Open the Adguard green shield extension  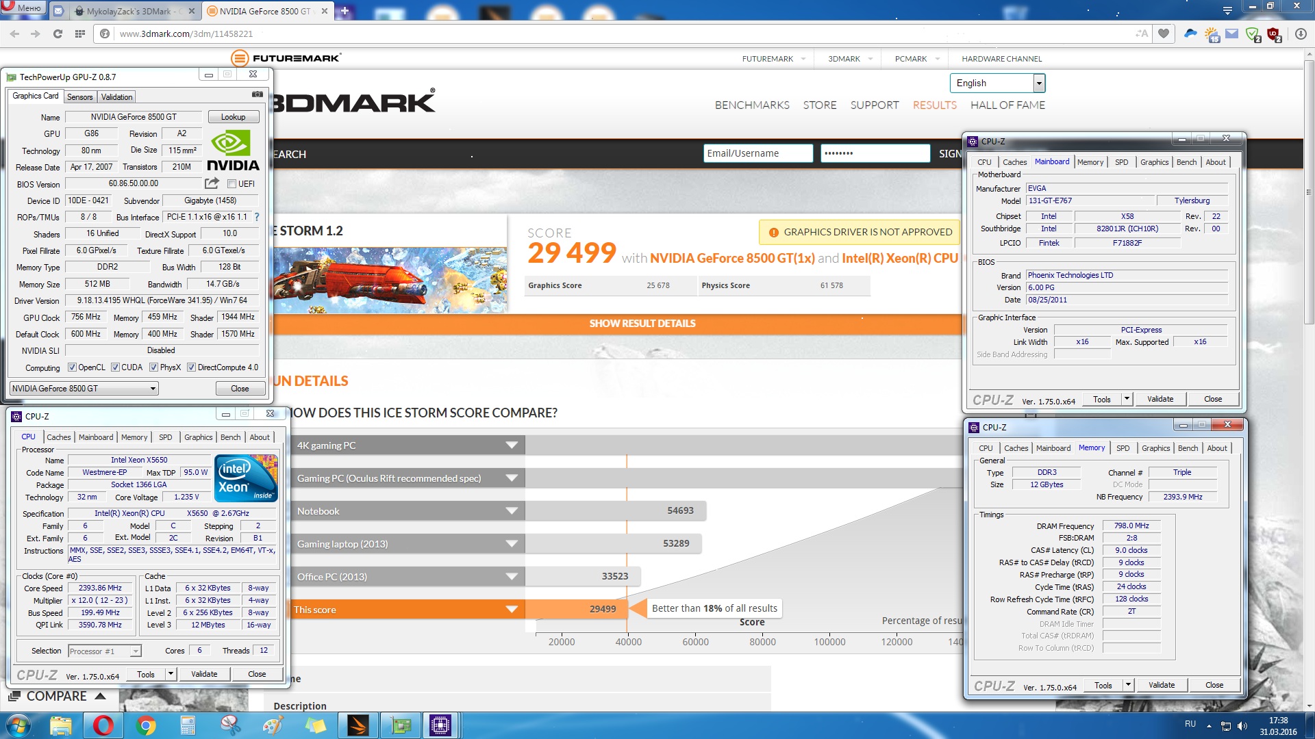(x=1253, y=34)
